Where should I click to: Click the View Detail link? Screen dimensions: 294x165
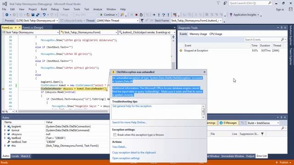pos(119,147)
